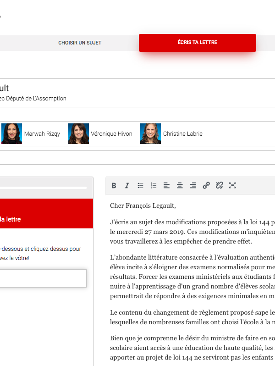
Task: Click the Christine Labrie name
Action: click(x=182, y=134)
